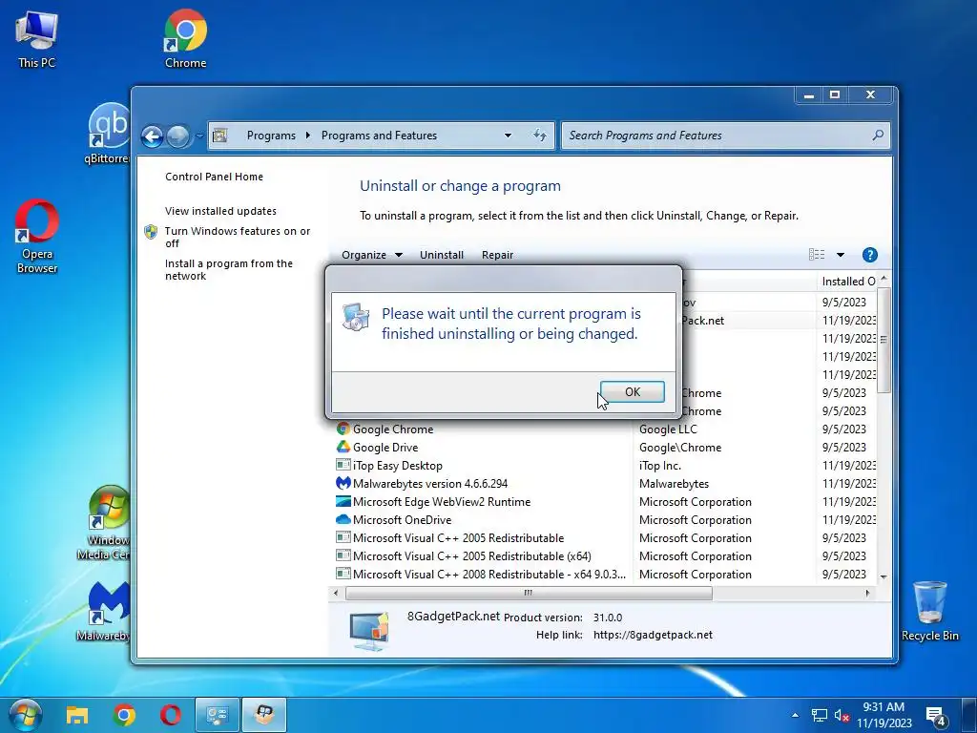Open Help with the question mark icon
The image size is (977, 733).
click(x=870, y=254)
